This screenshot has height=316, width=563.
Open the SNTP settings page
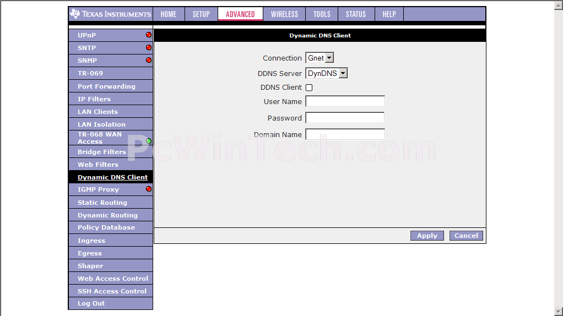click(x=111, y=48)
